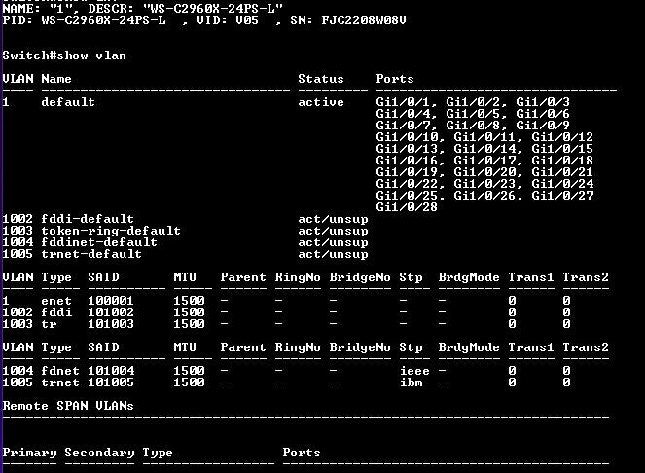Click the 'Status' column header
The width and height of the screenshot is (645, 473).
tap(321, 79)
